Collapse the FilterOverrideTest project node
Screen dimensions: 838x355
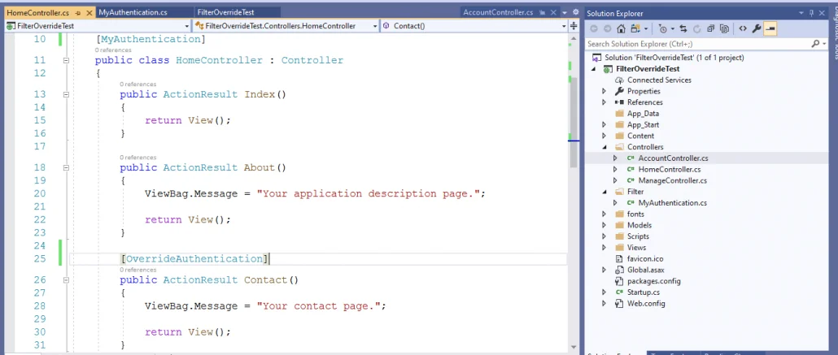pyautogui.click(x=594, y=69)
